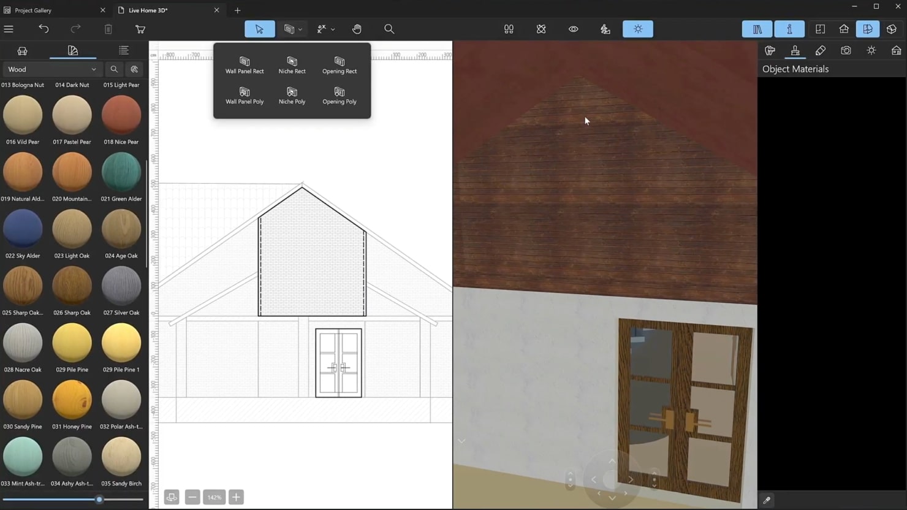Select the arrow selection tool

pos(260,29)
